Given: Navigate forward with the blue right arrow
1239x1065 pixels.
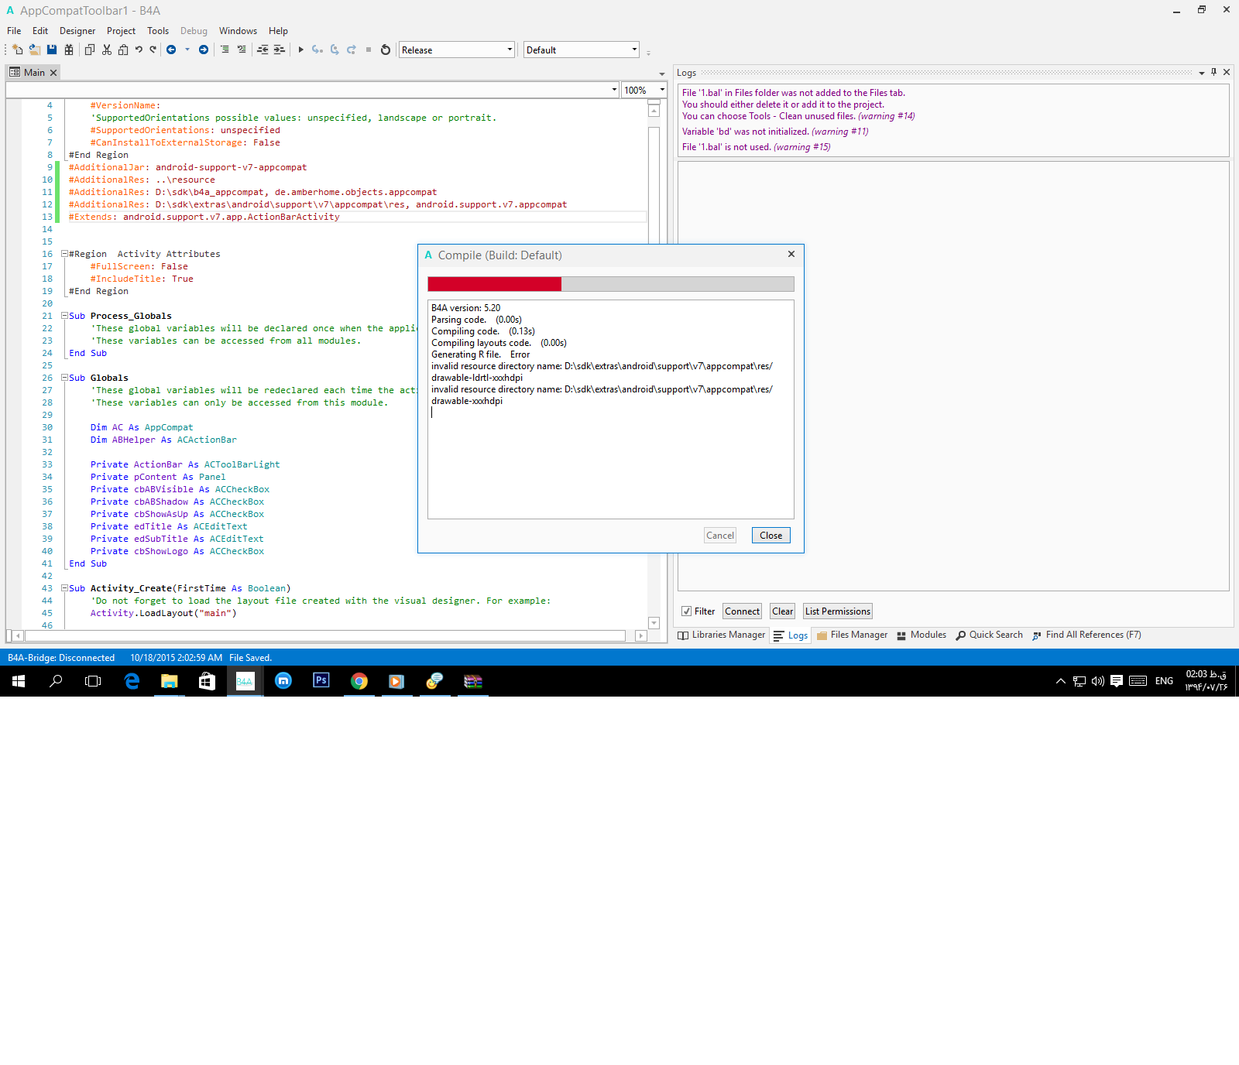Looking at the screenshot, I should pyautogui.click(x=204, y=50).
